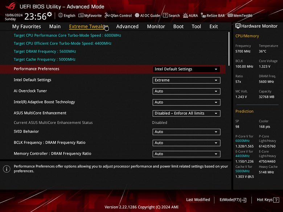Go to the Exit tab

click(213, 26)
